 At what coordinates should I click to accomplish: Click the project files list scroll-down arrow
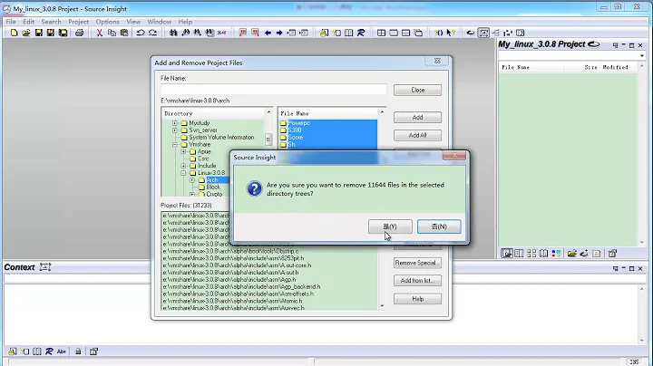coord(382,306)
